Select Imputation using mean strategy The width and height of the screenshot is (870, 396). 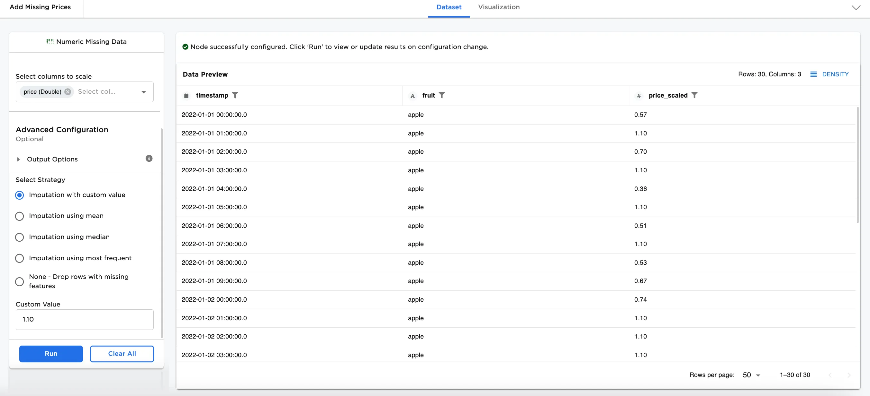coord(20,216)
